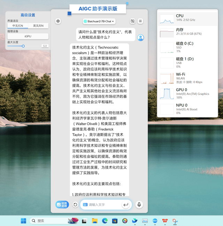
Task: Click the send arrow button in the input box
Action: [x=126, y=204]
